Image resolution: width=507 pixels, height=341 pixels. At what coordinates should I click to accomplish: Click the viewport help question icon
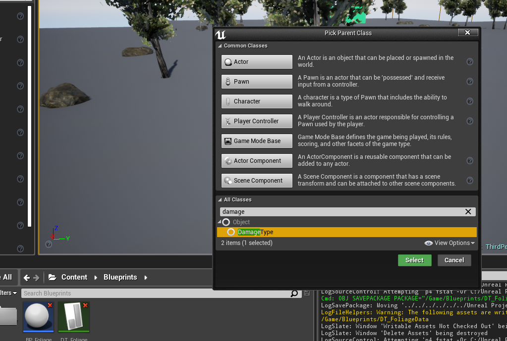click(x=49, y=244)
